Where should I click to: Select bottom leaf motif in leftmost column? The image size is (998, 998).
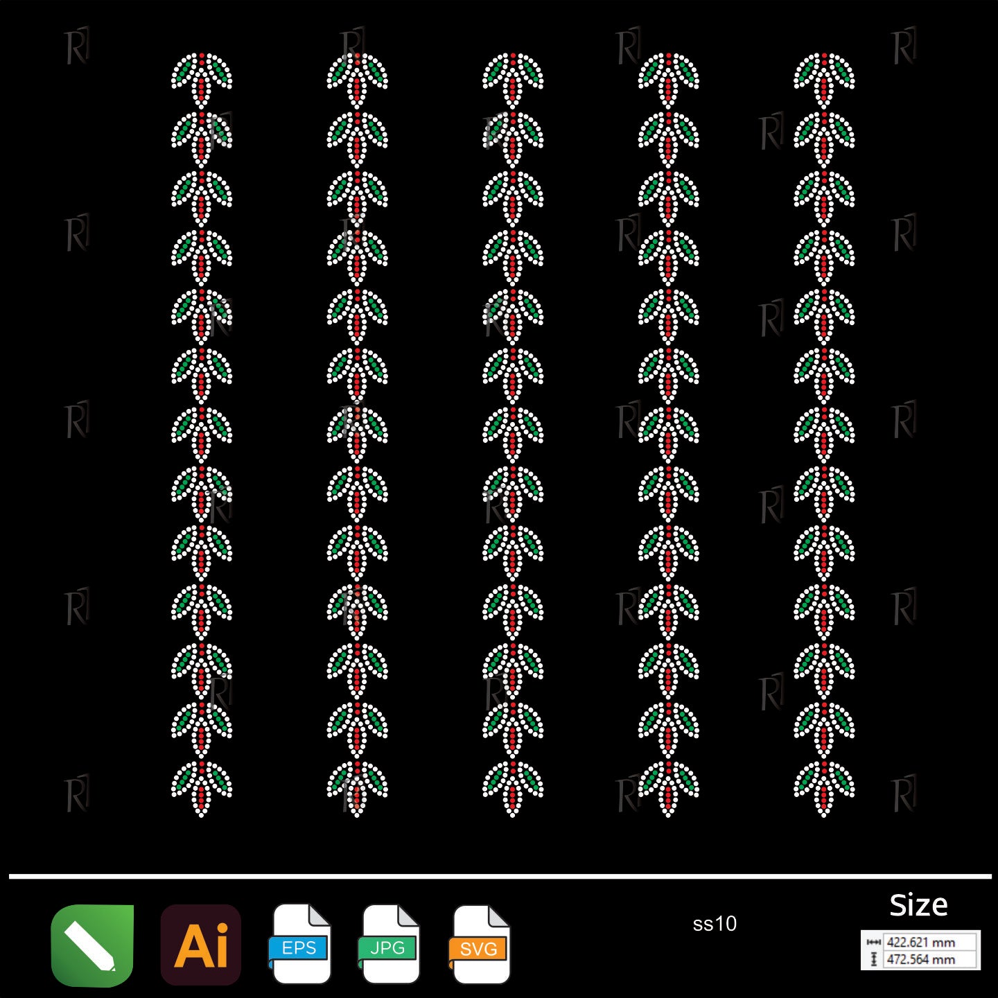click(202, 788)
